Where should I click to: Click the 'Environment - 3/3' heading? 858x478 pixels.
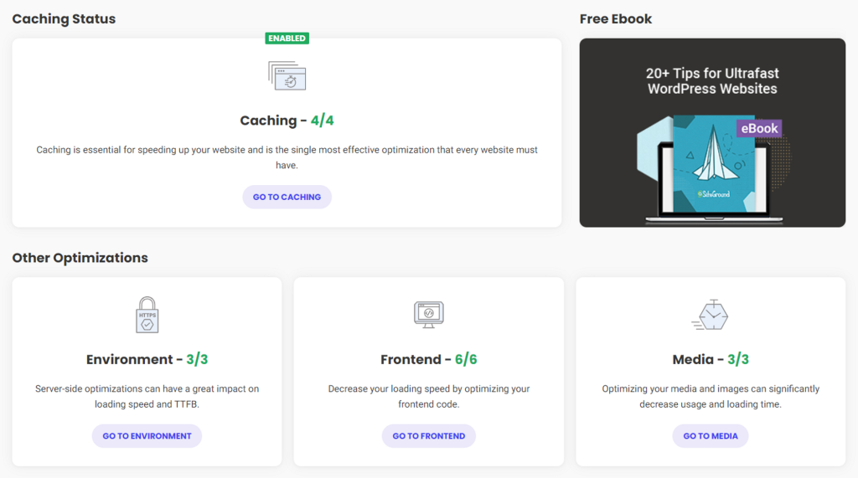tap(147, 359)
